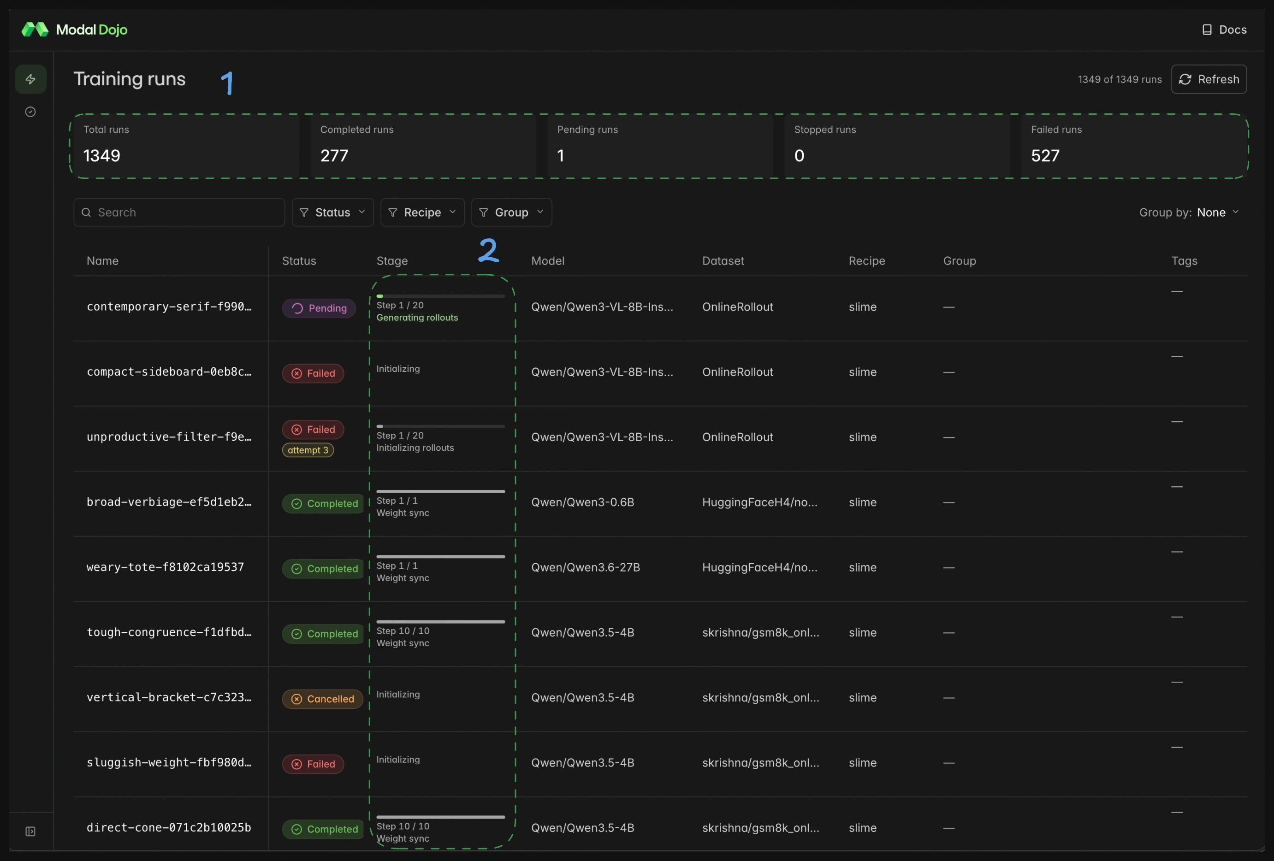Click the Generating rollouts stage text

[x=417, y=318]
